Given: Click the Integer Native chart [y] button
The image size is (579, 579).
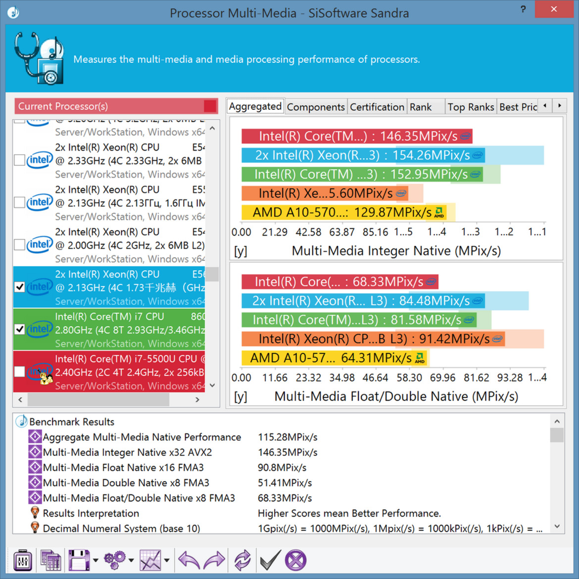Looking at the screenshot, I should coord(241,251).
